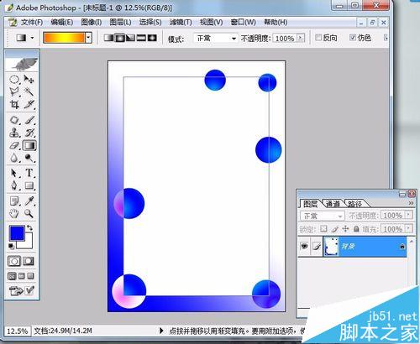The width and height of the screenshot is (420, 344).
Task: Open options bar 不透明度 slider arrow
Action: click(301, 38)
